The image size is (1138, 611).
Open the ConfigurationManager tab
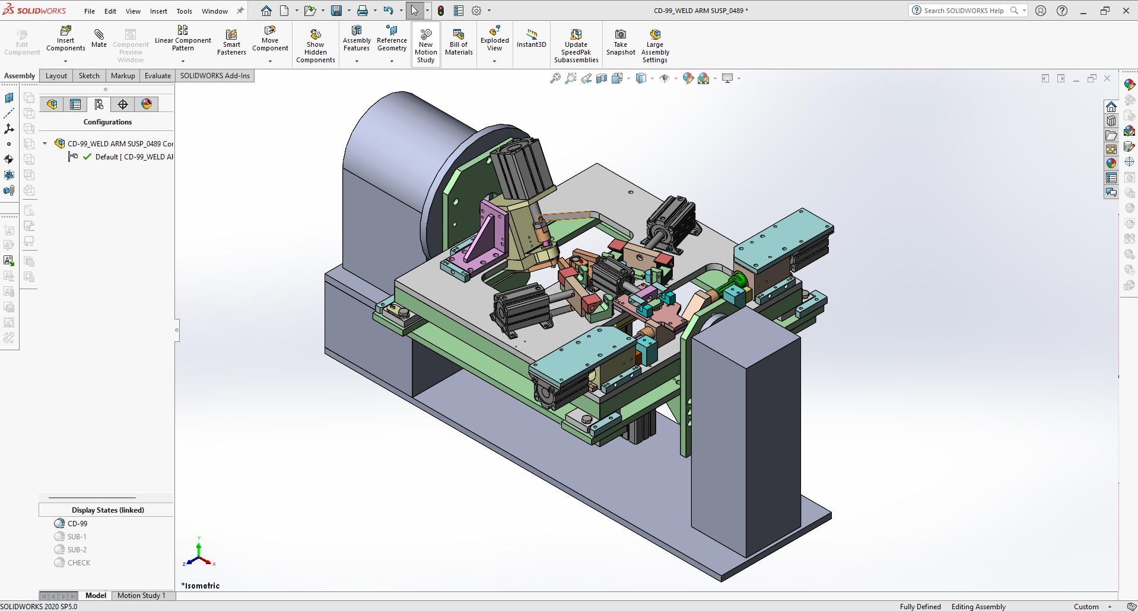[x=99, y=104]
